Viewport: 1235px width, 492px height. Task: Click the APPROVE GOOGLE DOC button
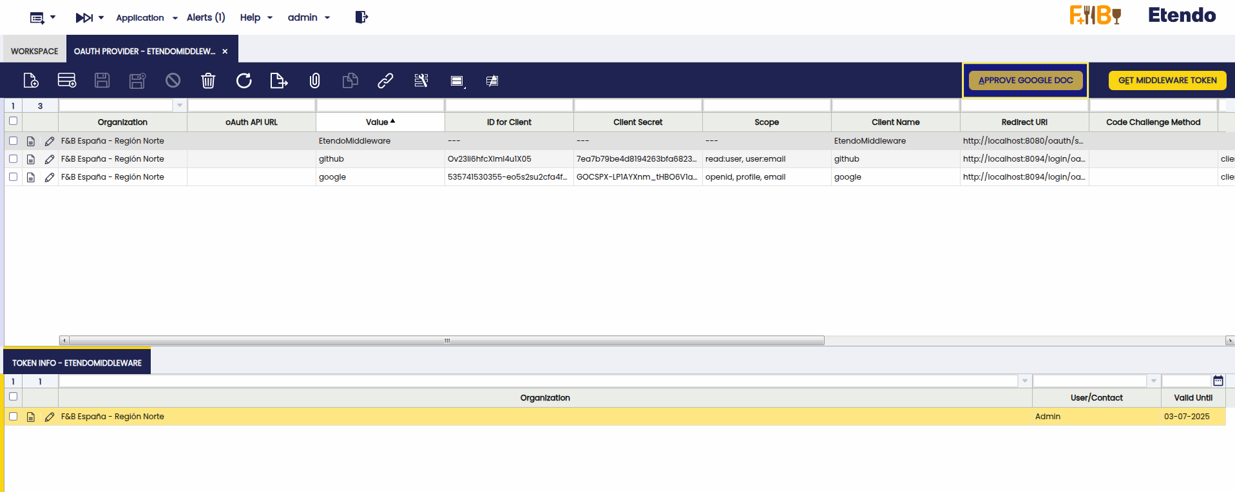[x=1026, y=80]
